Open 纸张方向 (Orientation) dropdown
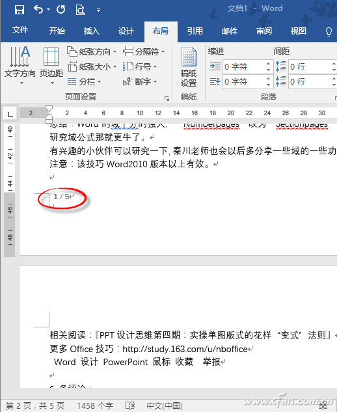Image resolution: width=337 pixels, height=412 pixels. 92,52
